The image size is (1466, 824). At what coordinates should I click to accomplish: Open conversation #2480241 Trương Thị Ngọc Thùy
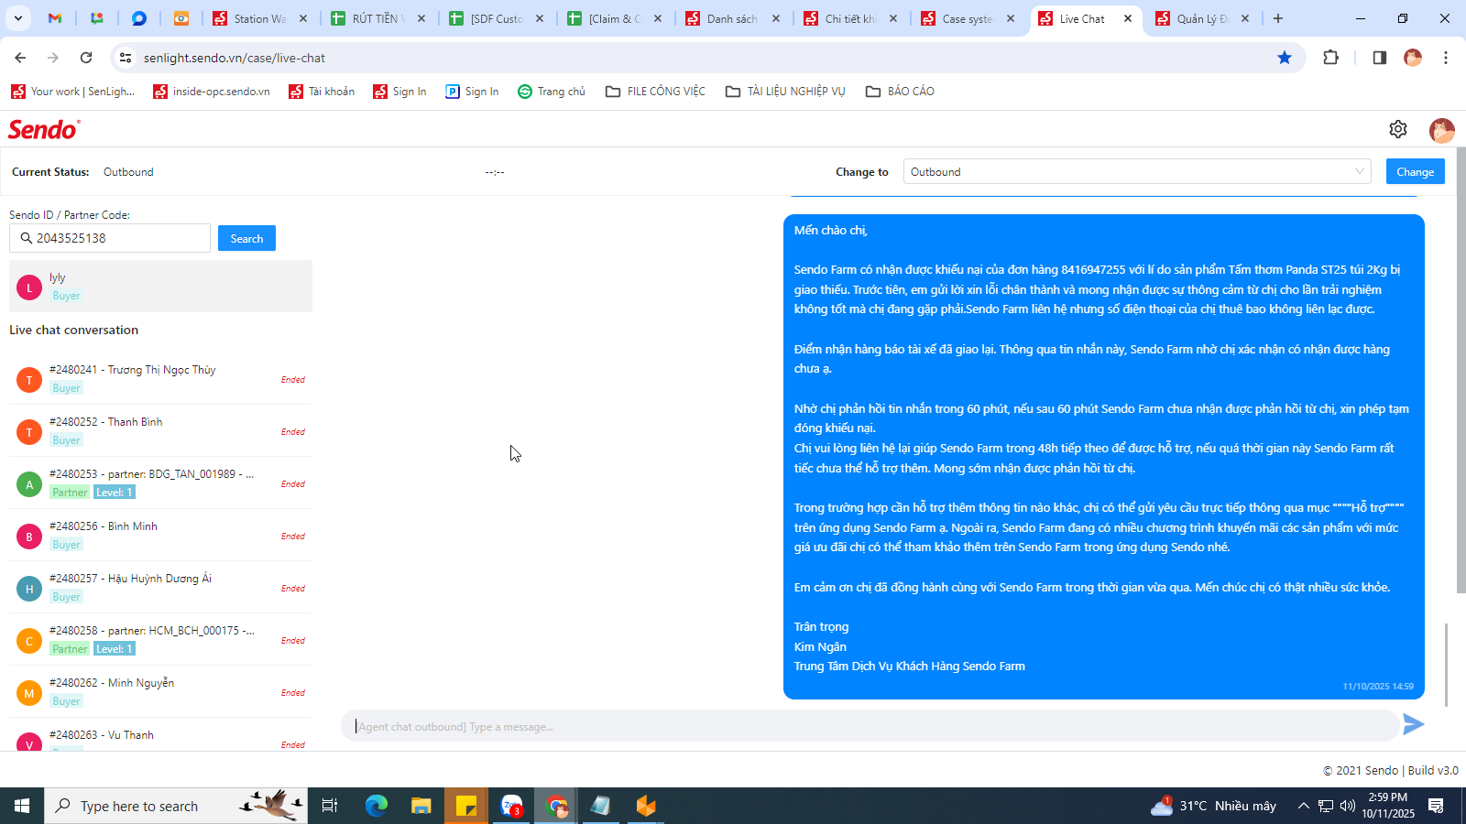pos(160,379)
